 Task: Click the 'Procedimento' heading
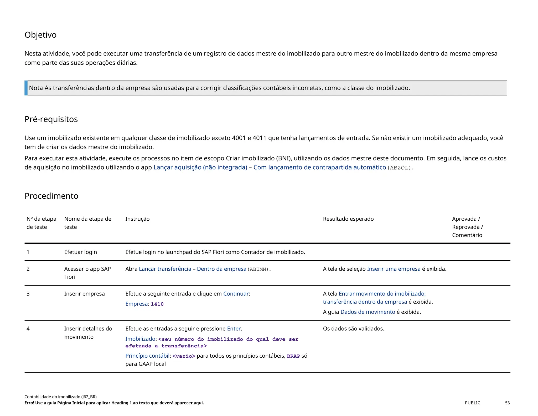coord(51,196)
